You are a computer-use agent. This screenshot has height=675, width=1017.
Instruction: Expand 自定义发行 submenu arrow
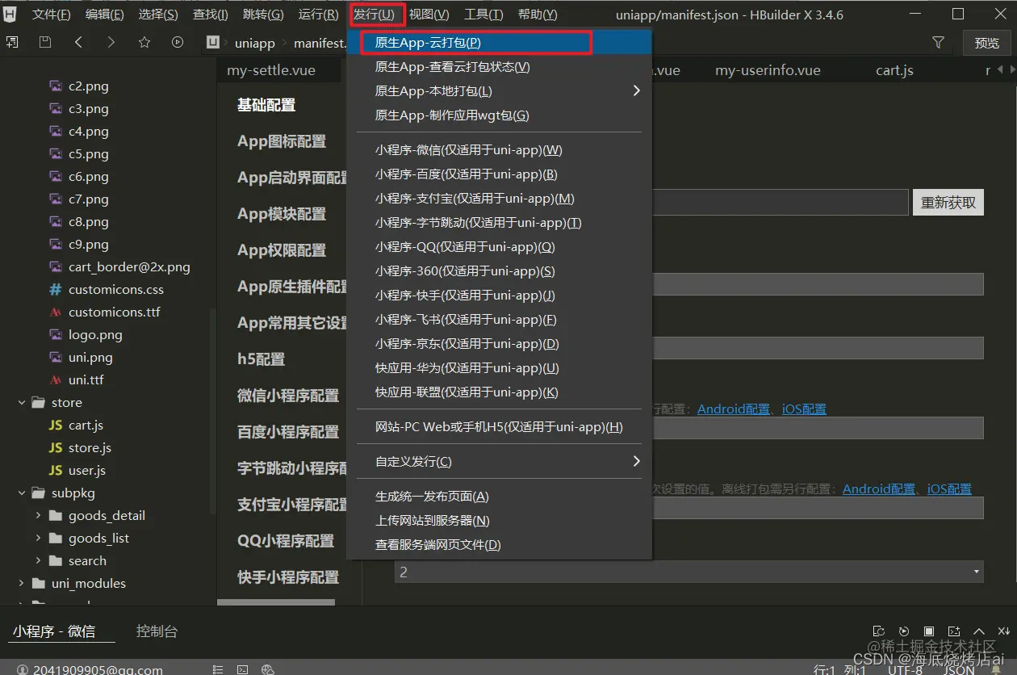(x=636, y=461)
